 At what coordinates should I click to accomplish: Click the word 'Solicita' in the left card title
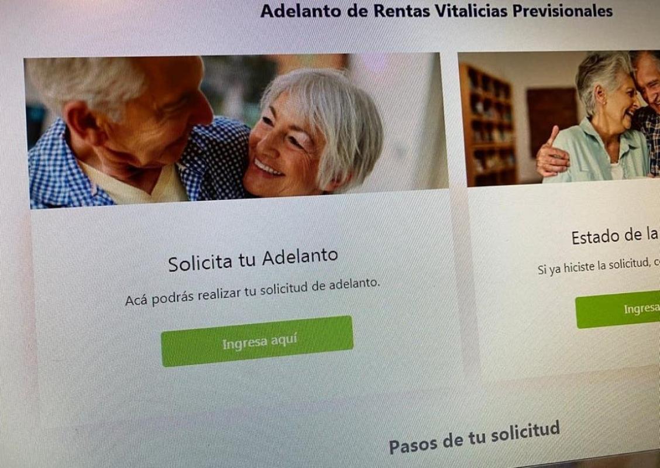[200, 263]
